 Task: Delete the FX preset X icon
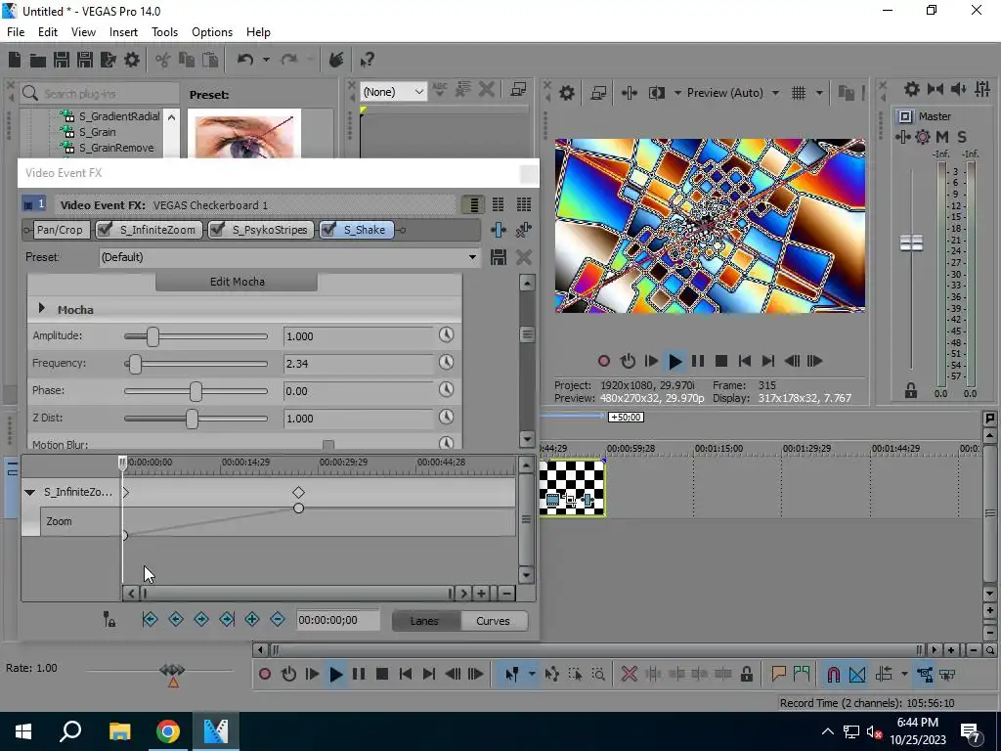click(x=524, y=257)
